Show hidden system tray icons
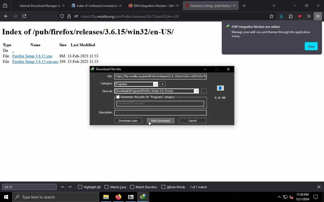 coord(279,197)
